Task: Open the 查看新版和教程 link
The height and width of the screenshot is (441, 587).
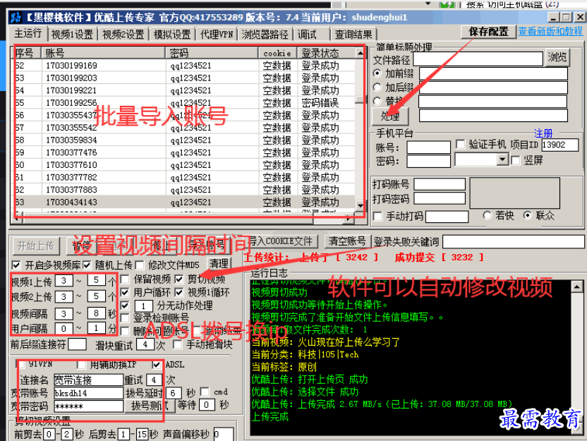Action: pos(550,32)
